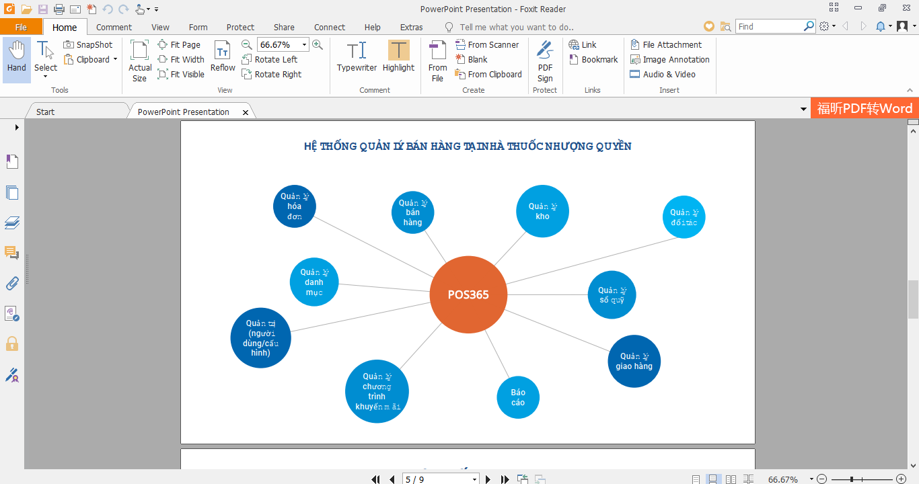This screenshot has width=919, height=484.
Task: Open the Share ribbon tab
Action: 284,27
